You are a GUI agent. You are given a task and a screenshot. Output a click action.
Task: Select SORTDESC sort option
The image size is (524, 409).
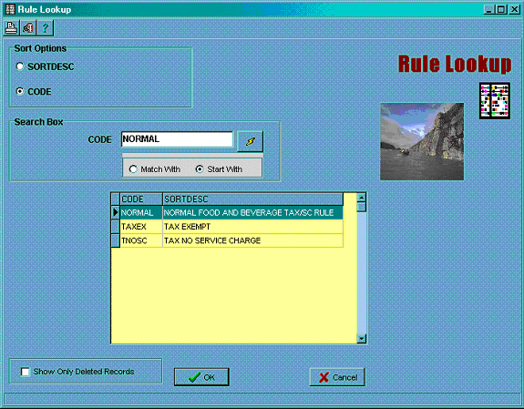point(20,66)
